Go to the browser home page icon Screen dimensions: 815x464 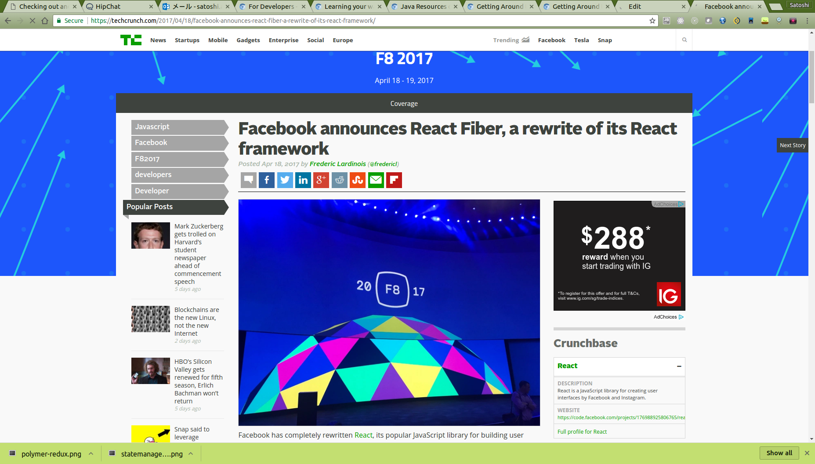coord(45,21)
